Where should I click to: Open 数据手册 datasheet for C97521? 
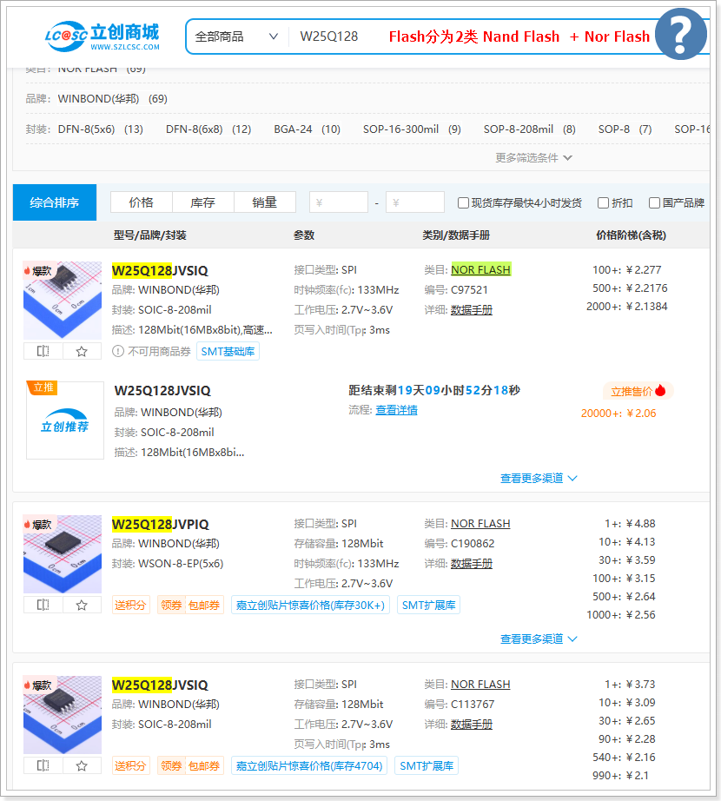pos(472,310)
